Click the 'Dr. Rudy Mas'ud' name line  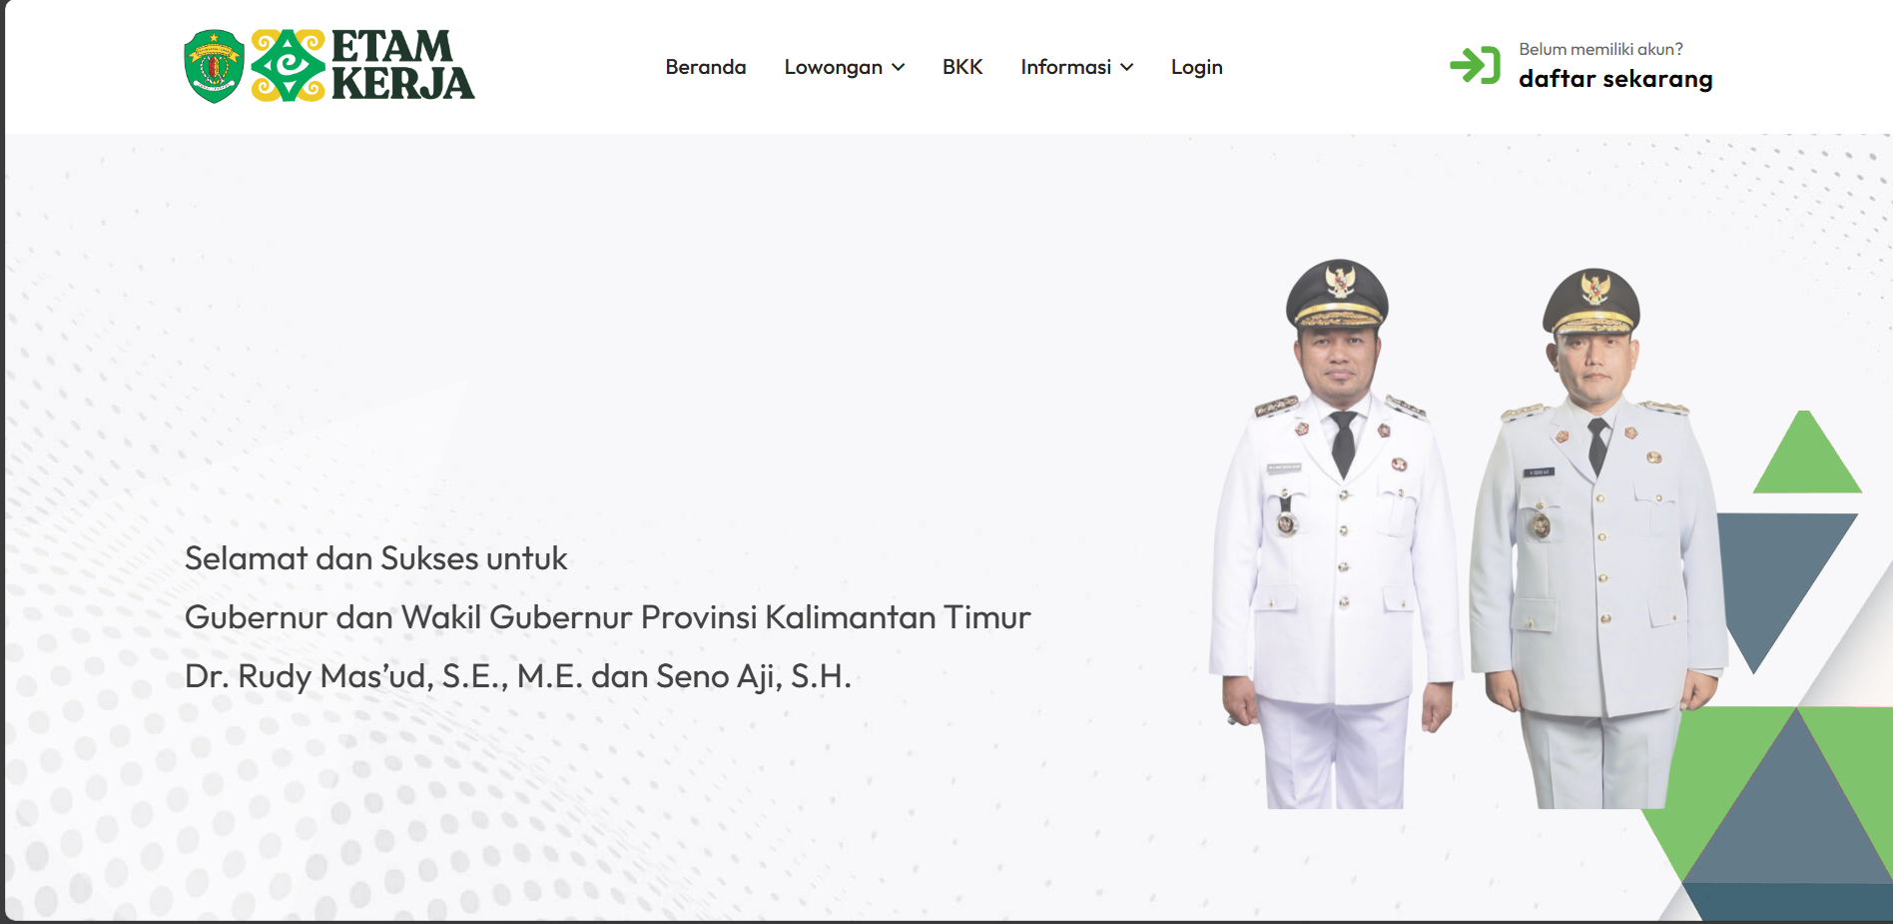point(518,676)
